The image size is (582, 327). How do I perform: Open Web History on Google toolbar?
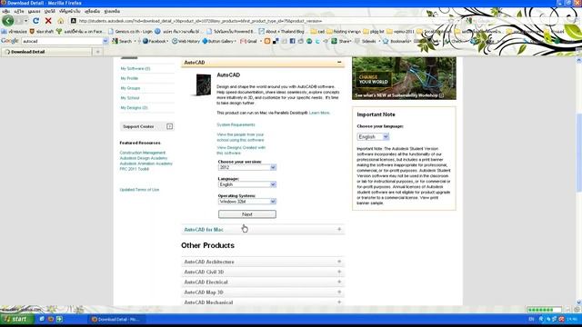click(x=186, y=41)
